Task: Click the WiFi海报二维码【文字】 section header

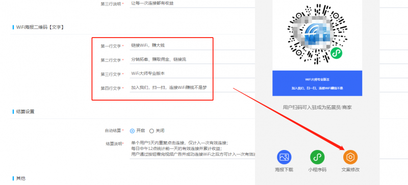Action: pos(40,27)
